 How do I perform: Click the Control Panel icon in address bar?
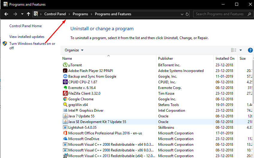pyautogui.click(x=36, y=14)
